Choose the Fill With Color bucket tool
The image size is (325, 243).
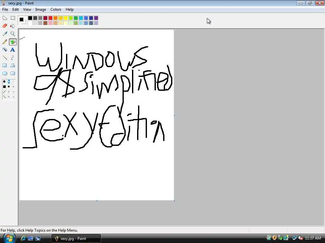(13, 26)
